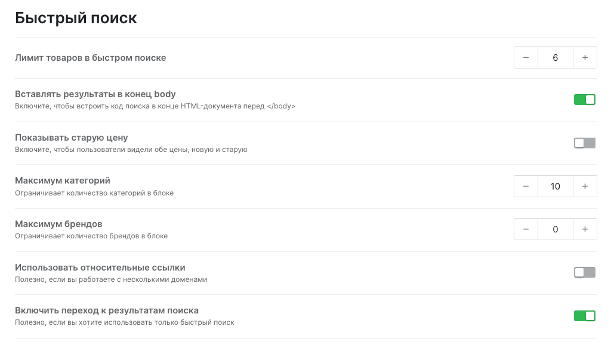Image resolution: width=614 pixels, height=348 pixels.
Task: Click the Максимум брендов label
Action: point(58,224)
